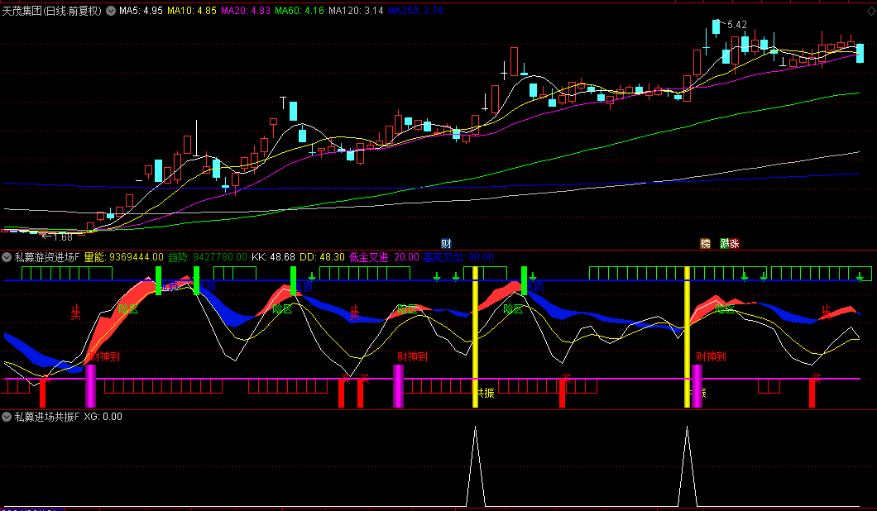
Task: Click the 财 event marker icon
Action: pyautogui.click(x=446, y=243)
